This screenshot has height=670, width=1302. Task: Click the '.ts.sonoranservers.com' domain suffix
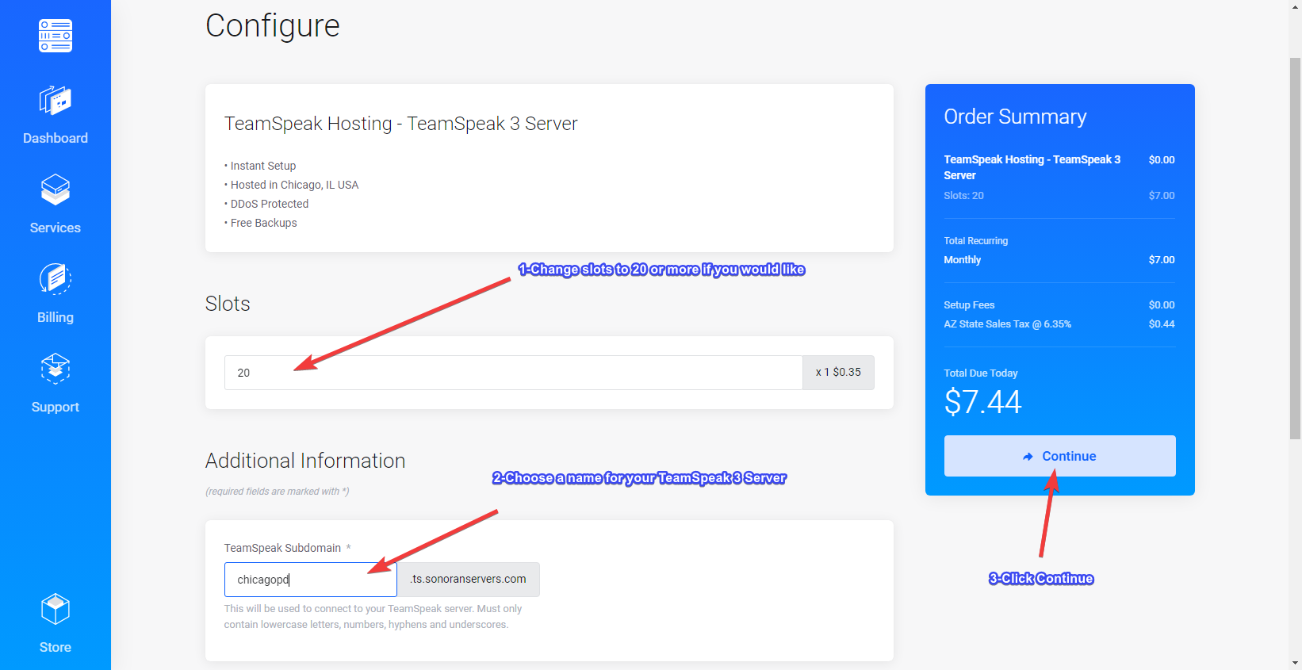point(469,580)
